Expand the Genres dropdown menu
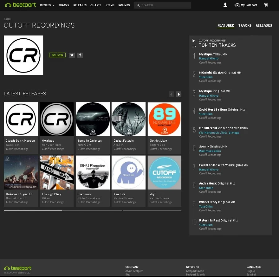 [47, 5]
